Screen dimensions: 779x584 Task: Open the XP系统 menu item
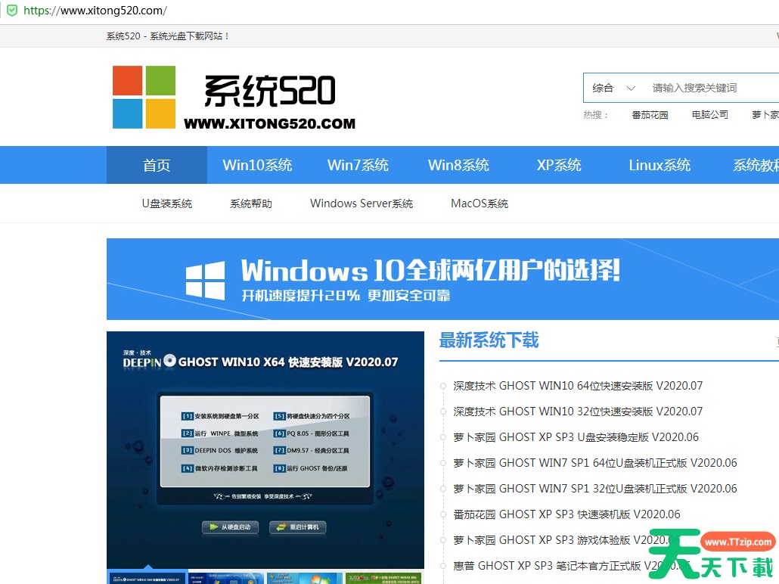[x=559, y=165]
